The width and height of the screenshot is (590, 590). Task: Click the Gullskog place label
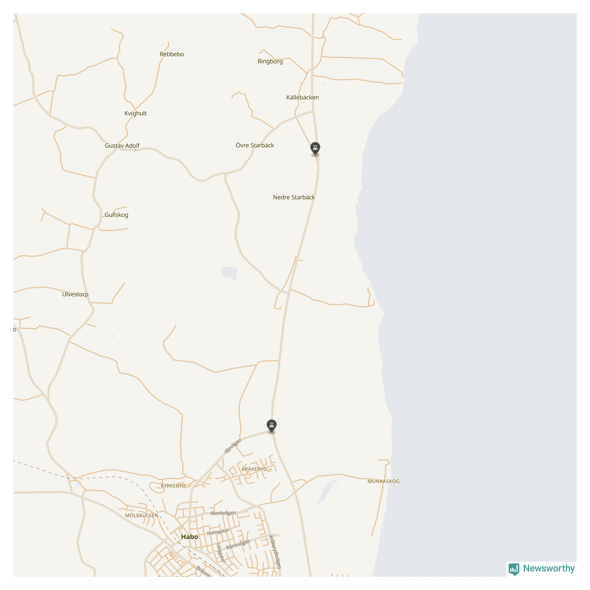pyautogui.click(x=116, y=215)
